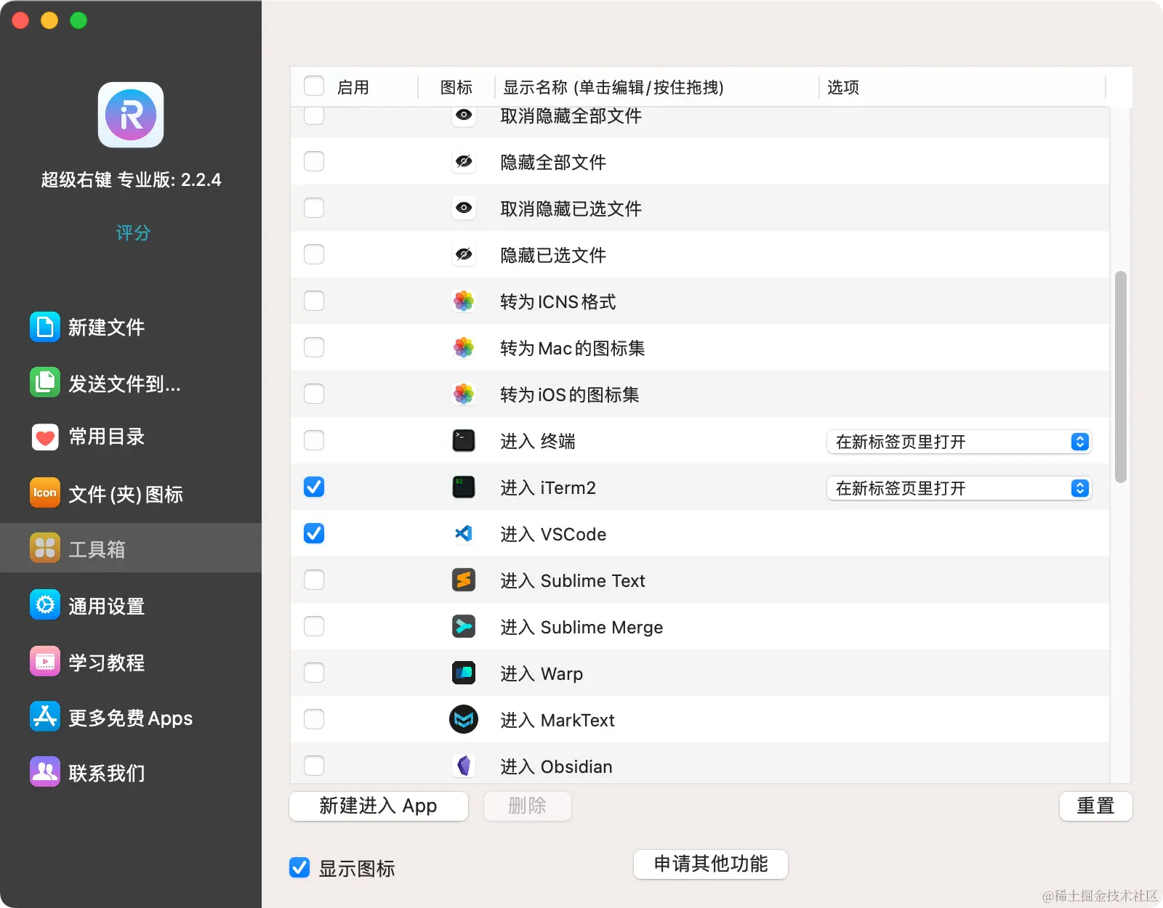Enable the 隐藏全部文件 checkbox
The width and height of the screenshot is (1163, 908).
coord(314,161)
